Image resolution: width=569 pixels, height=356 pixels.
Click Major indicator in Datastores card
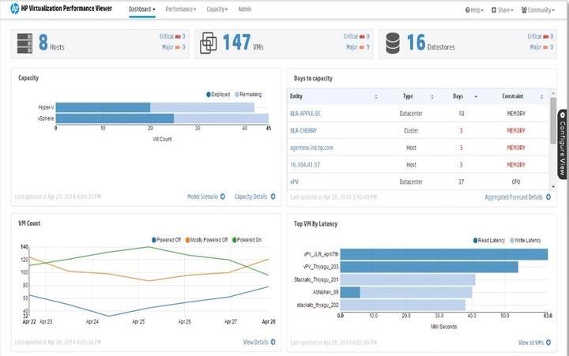tap(541, 47)
